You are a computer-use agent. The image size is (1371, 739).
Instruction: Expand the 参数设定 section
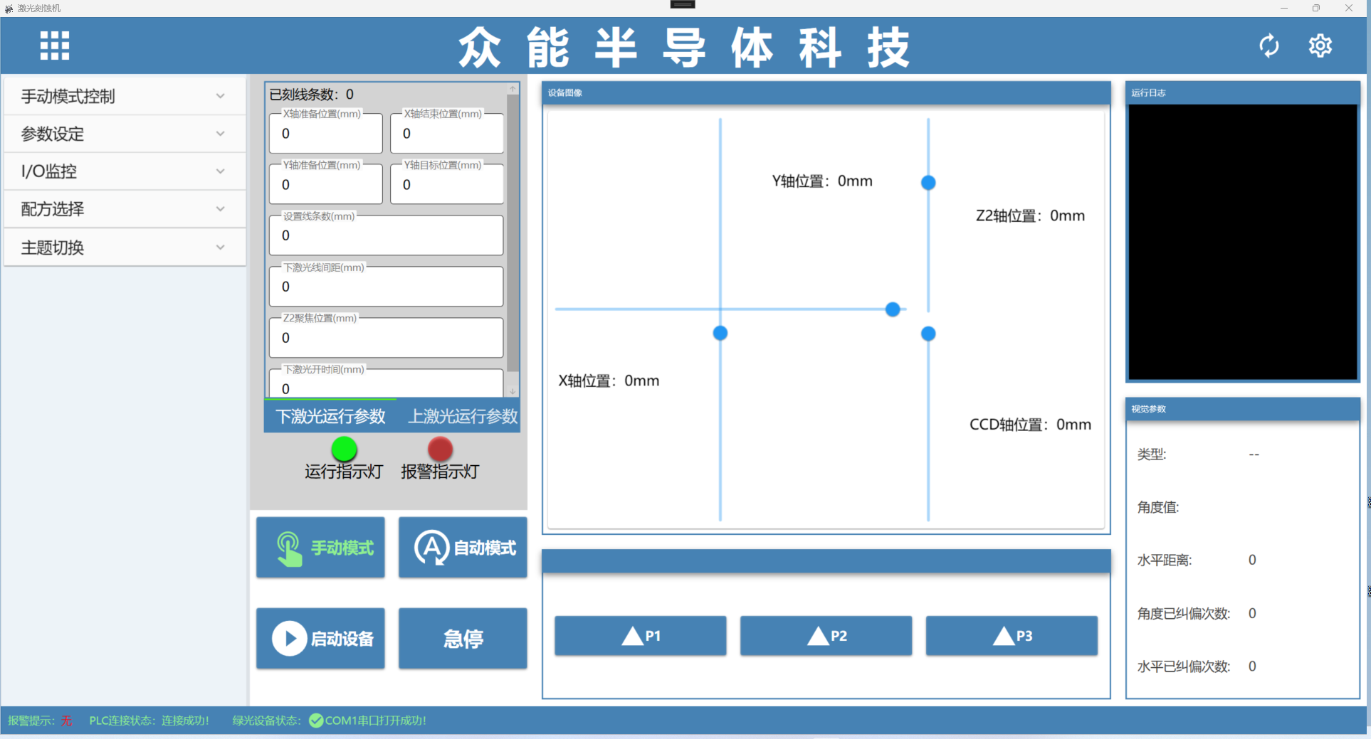[125, 134]
